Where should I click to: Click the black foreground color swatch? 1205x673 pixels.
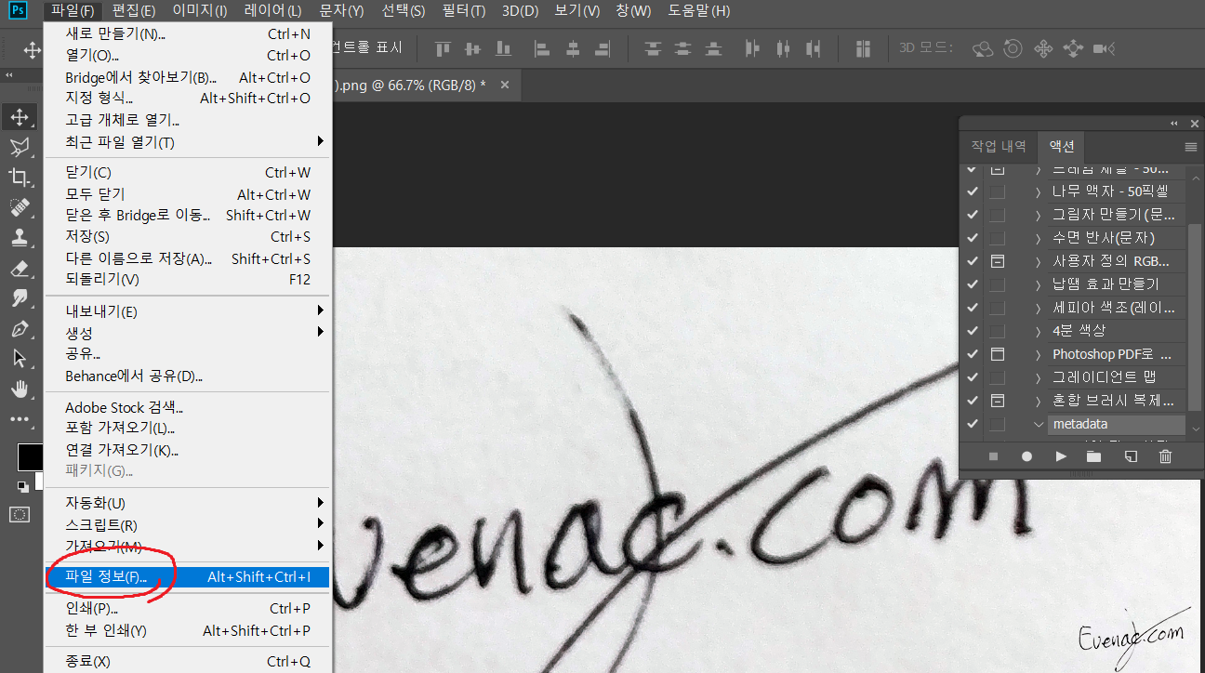(x=30, y=456)
